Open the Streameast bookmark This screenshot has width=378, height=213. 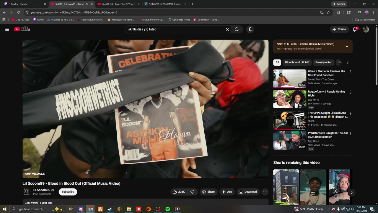pyautogui.click(x=206, y=20)
